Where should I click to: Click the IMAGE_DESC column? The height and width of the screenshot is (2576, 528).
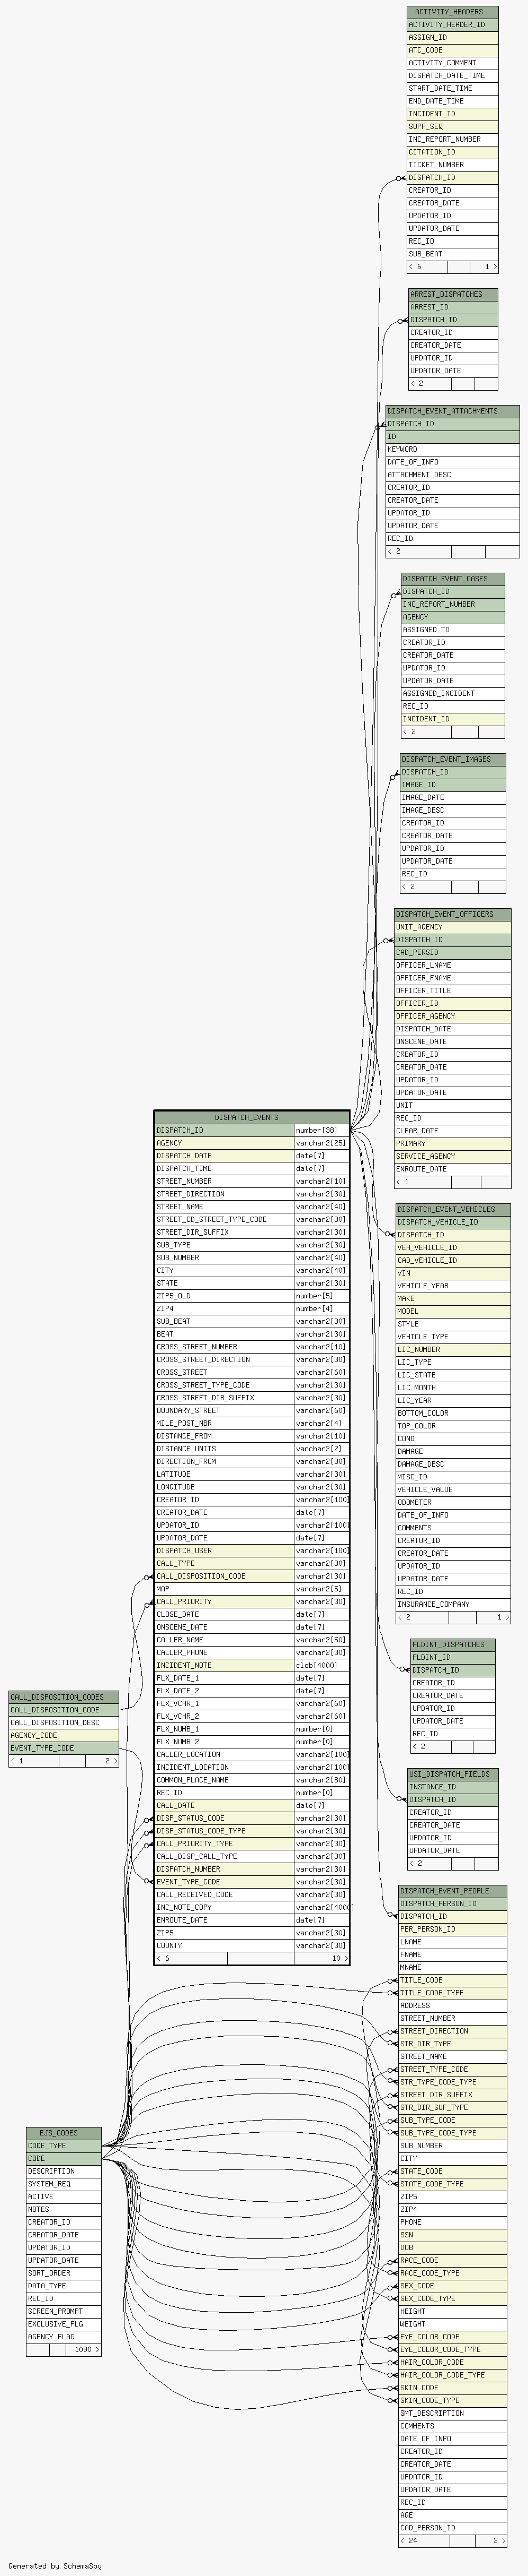(452, 810)
